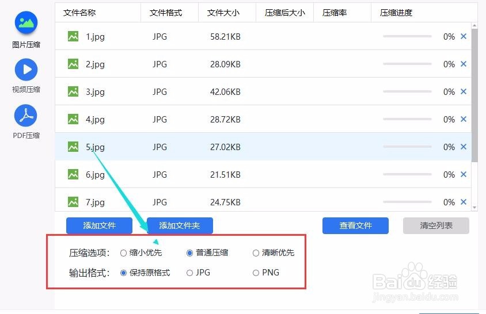Viewport: 486px width, 314px height.
Task: Select the 清晰优先 compression option
Action: [x=256, y=253]
